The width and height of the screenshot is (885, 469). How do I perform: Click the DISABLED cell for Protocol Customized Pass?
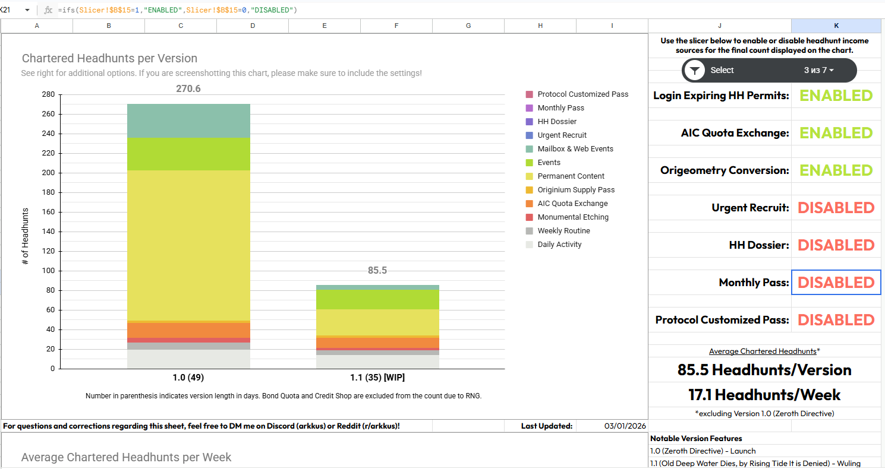pos(836,320)
